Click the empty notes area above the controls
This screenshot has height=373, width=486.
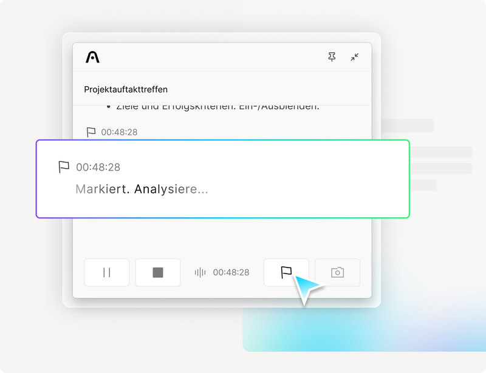(x=222, y=237)
